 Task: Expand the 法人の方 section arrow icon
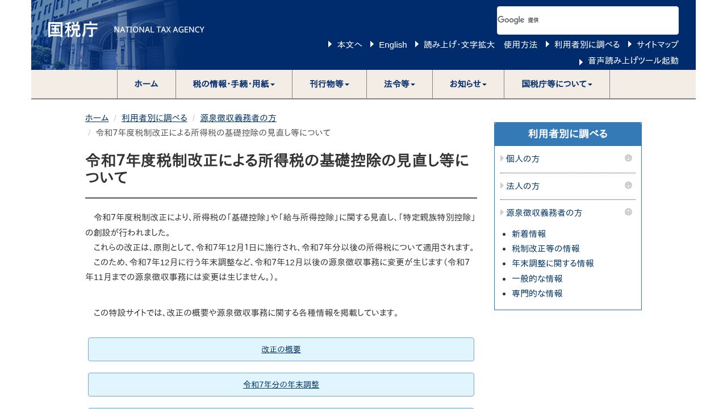click(x=628, y=185)
